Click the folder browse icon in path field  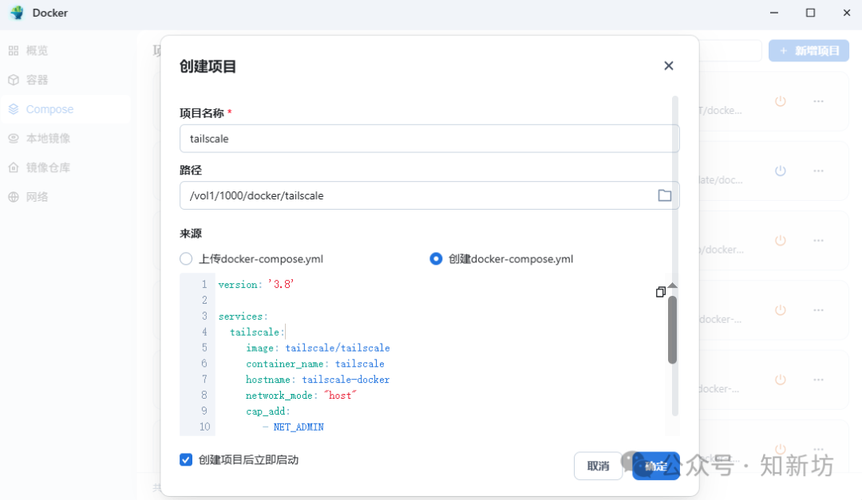click(x=664, y=195)
